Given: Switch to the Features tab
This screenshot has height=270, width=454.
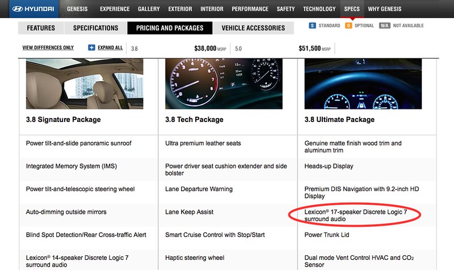Looking at the screenshot, I should 41,28.
